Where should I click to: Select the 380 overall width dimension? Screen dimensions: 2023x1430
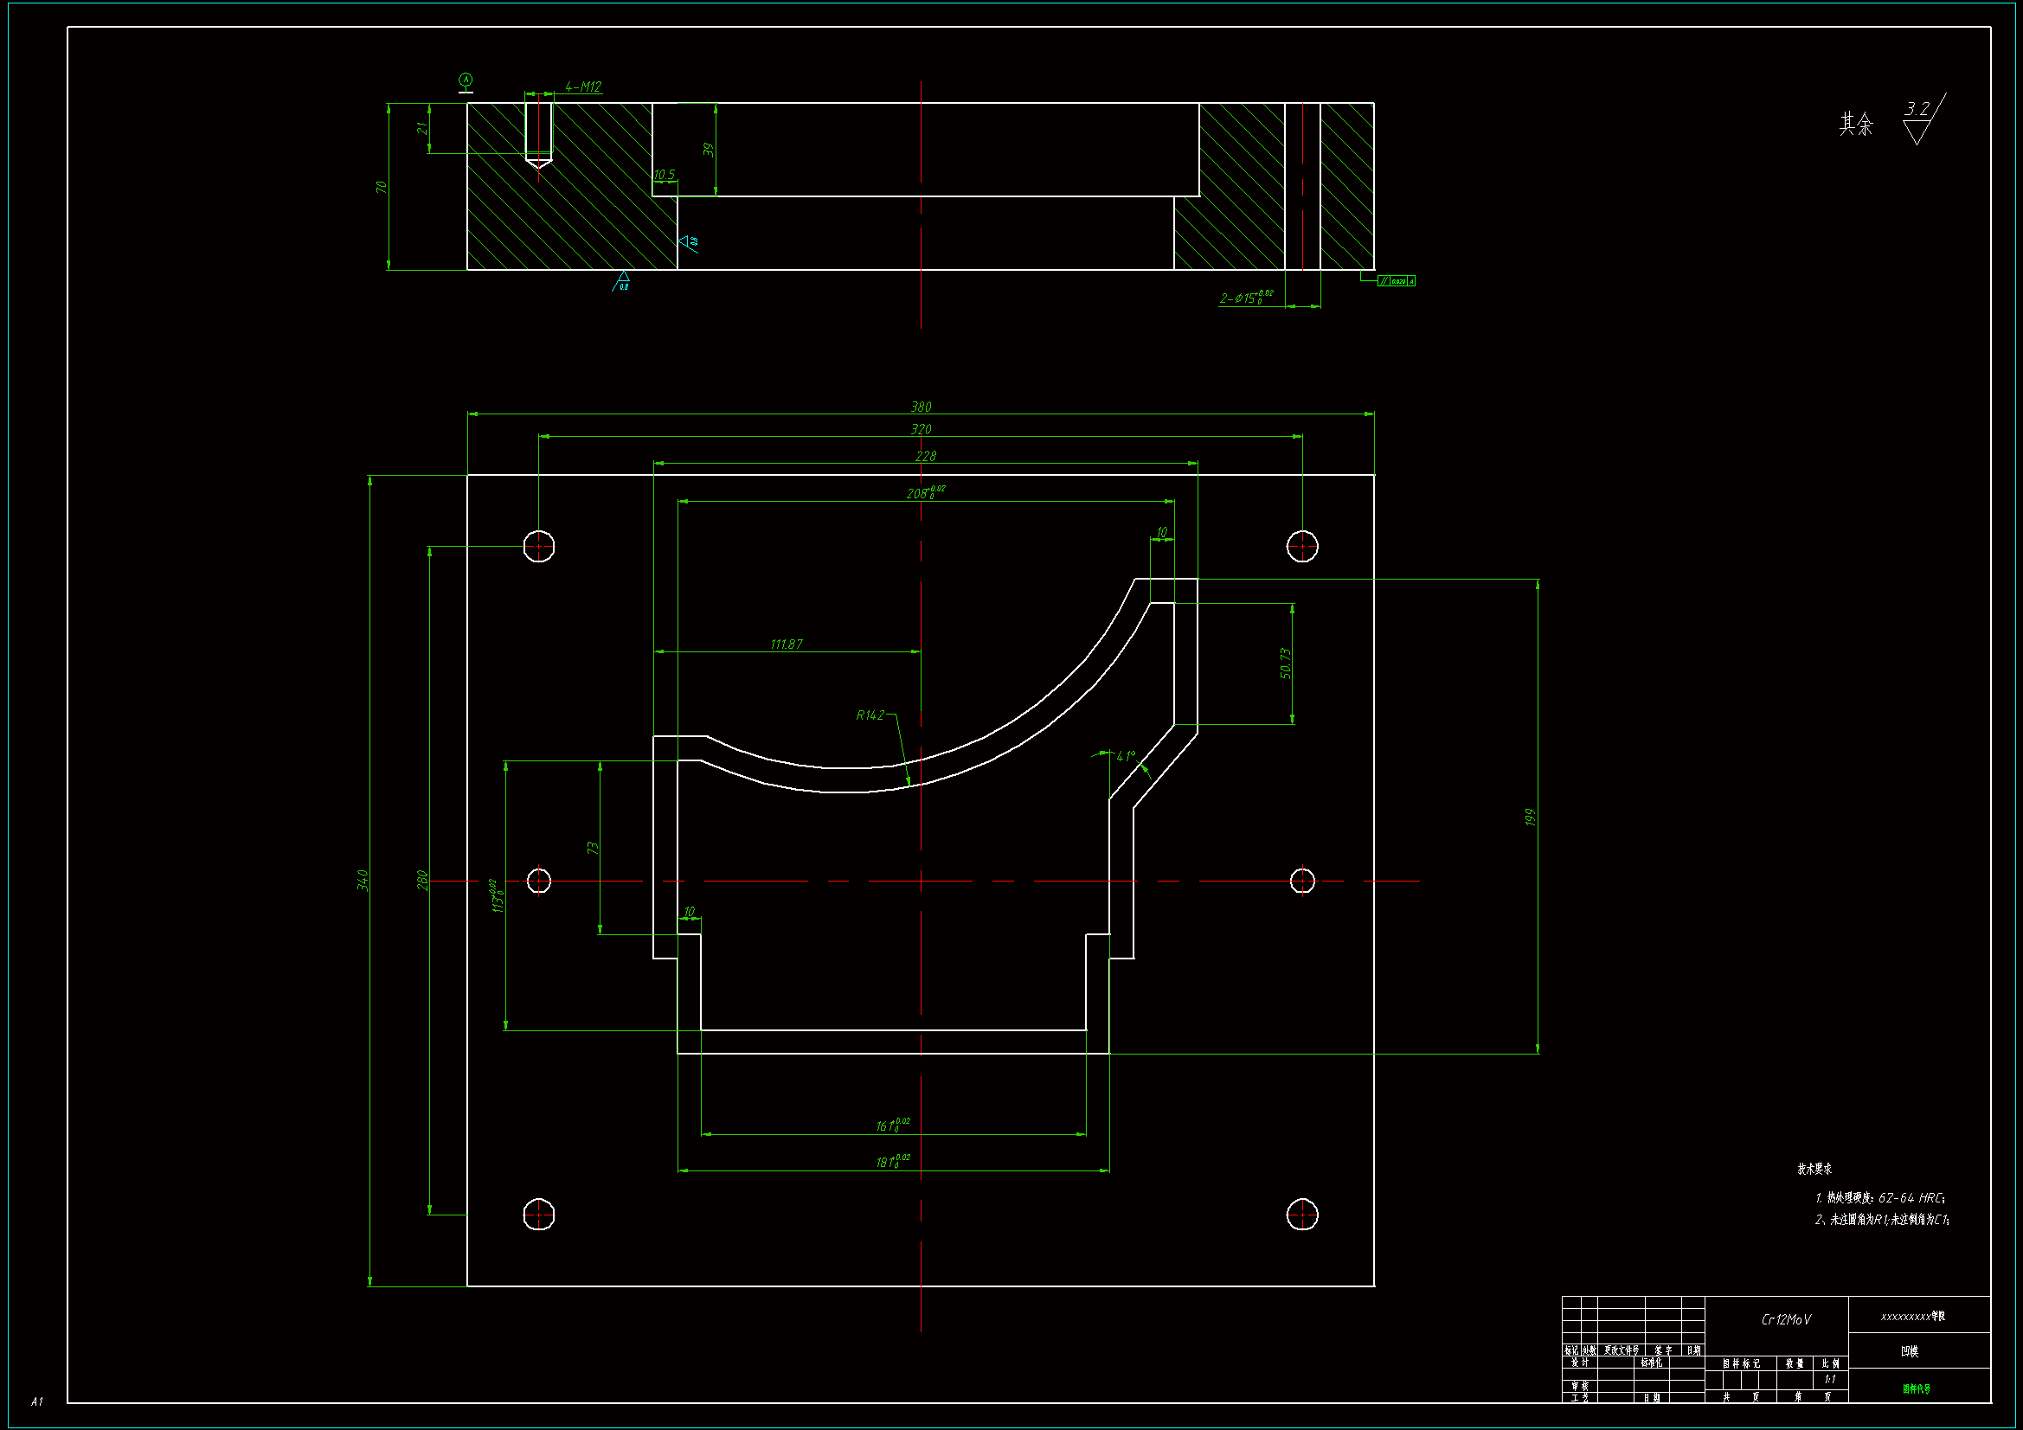click(921, 407)
